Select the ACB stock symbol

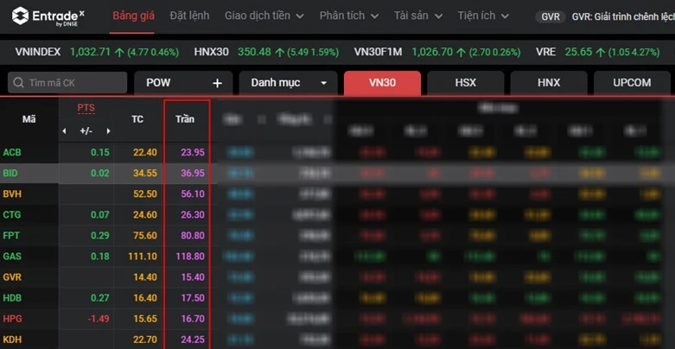[12, 152]
